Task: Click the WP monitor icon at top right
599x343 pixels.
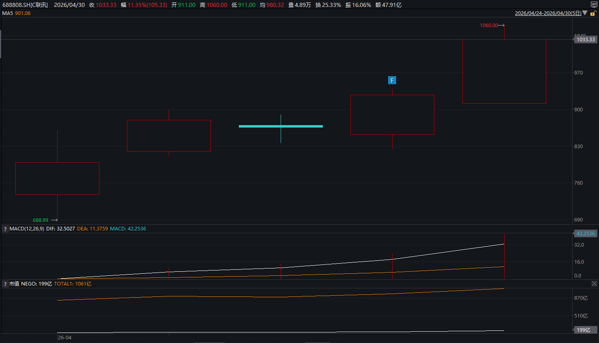Action: coord(594,4)
